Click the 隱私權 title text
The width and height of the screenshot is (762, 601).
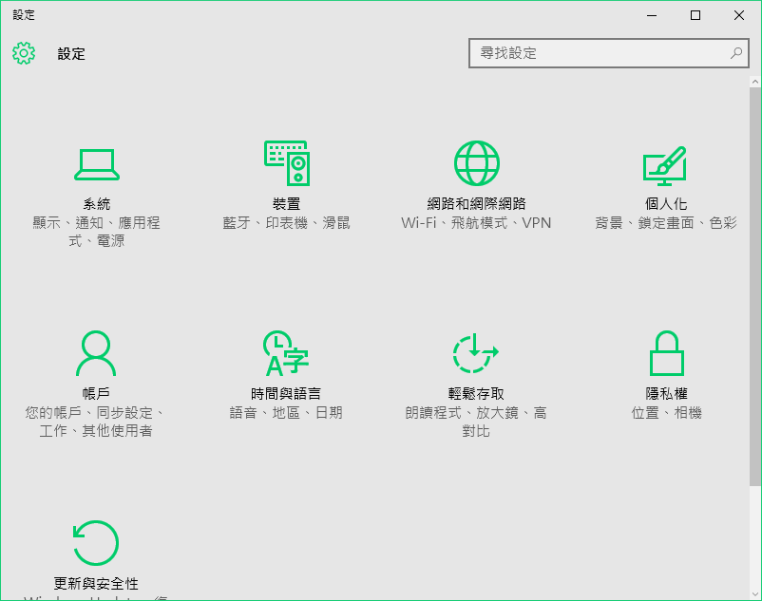click(x=667, y=394)
